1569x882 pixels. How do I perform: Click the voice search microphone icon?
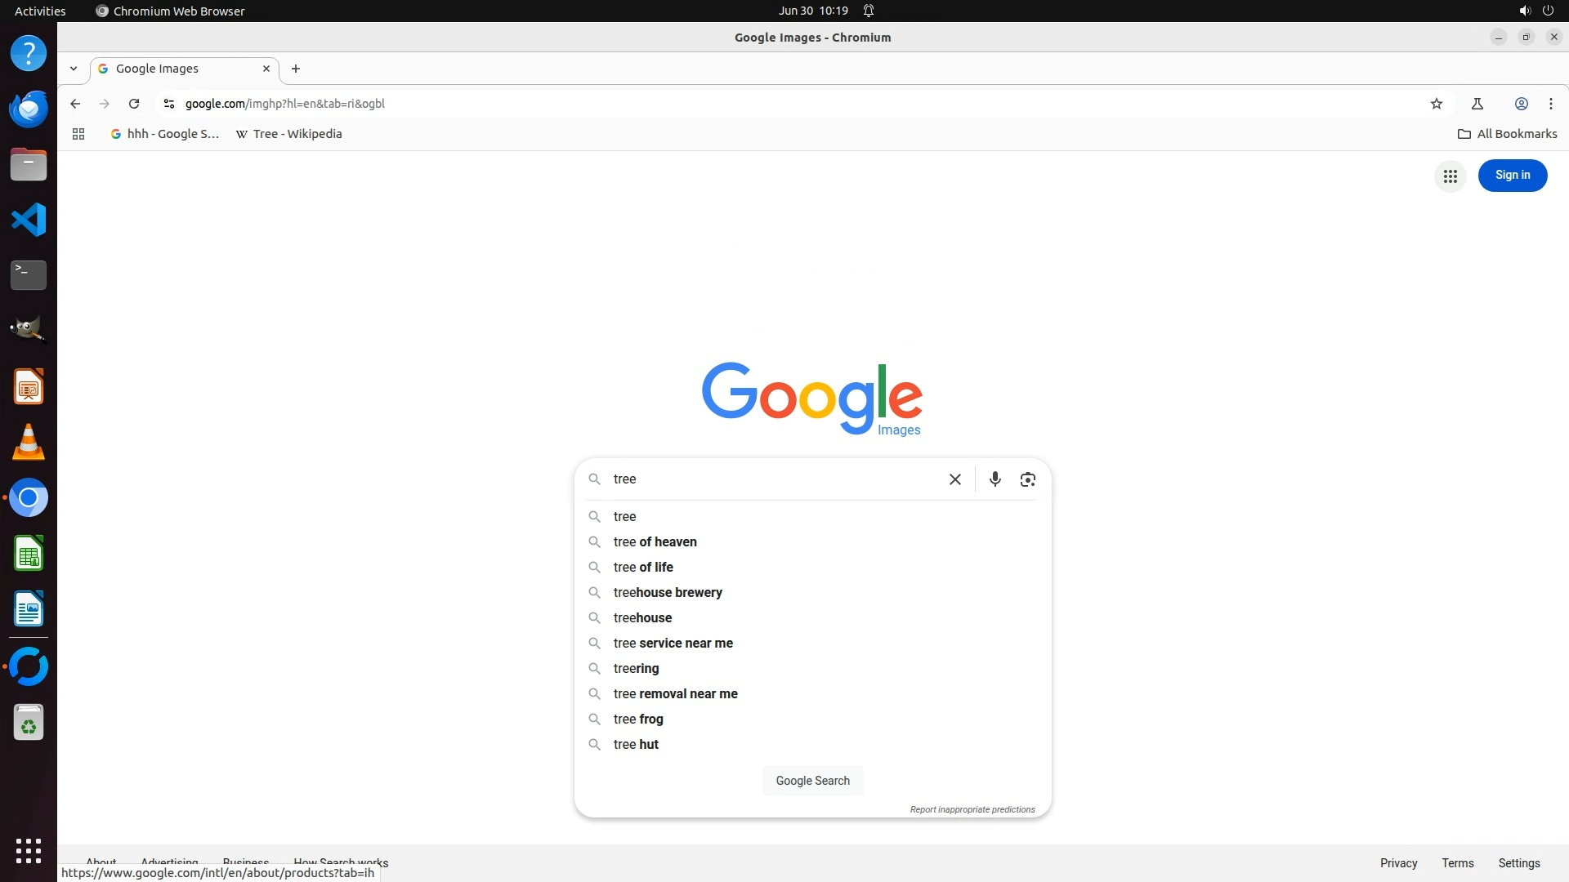pos(995,479)
